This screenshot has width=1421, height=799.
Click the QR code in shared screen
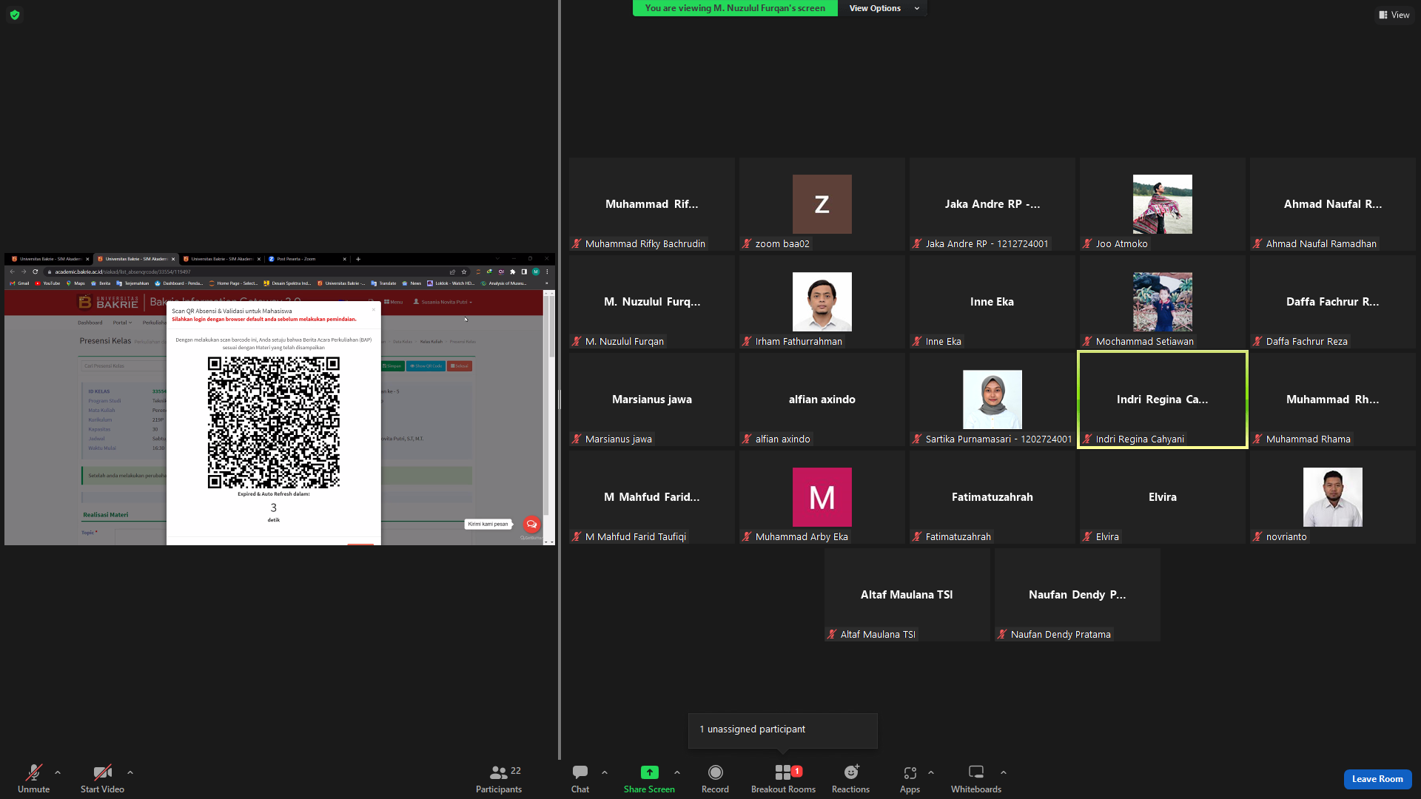click(274, 422)
